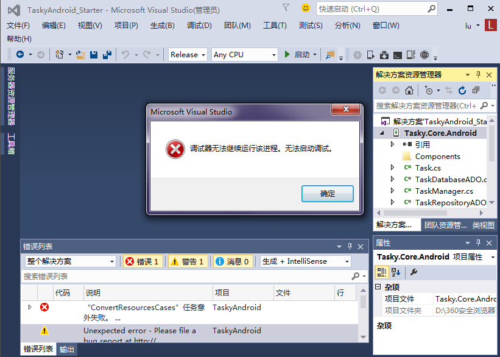Click the Solution Explorer home icon
The width and height of the screenshot is (500, 357).
[409, 91]
